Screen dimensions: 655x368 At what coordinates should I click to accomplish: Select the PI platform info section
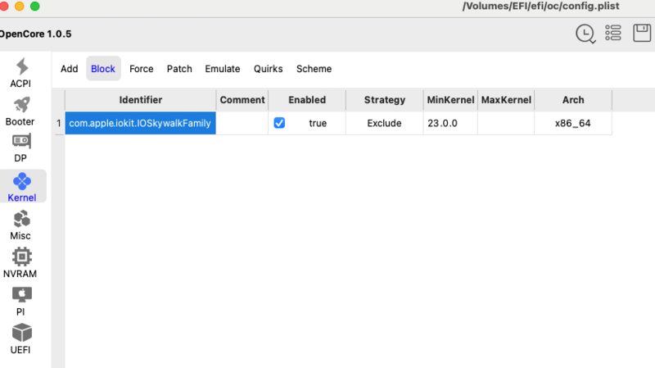point(21,300)
